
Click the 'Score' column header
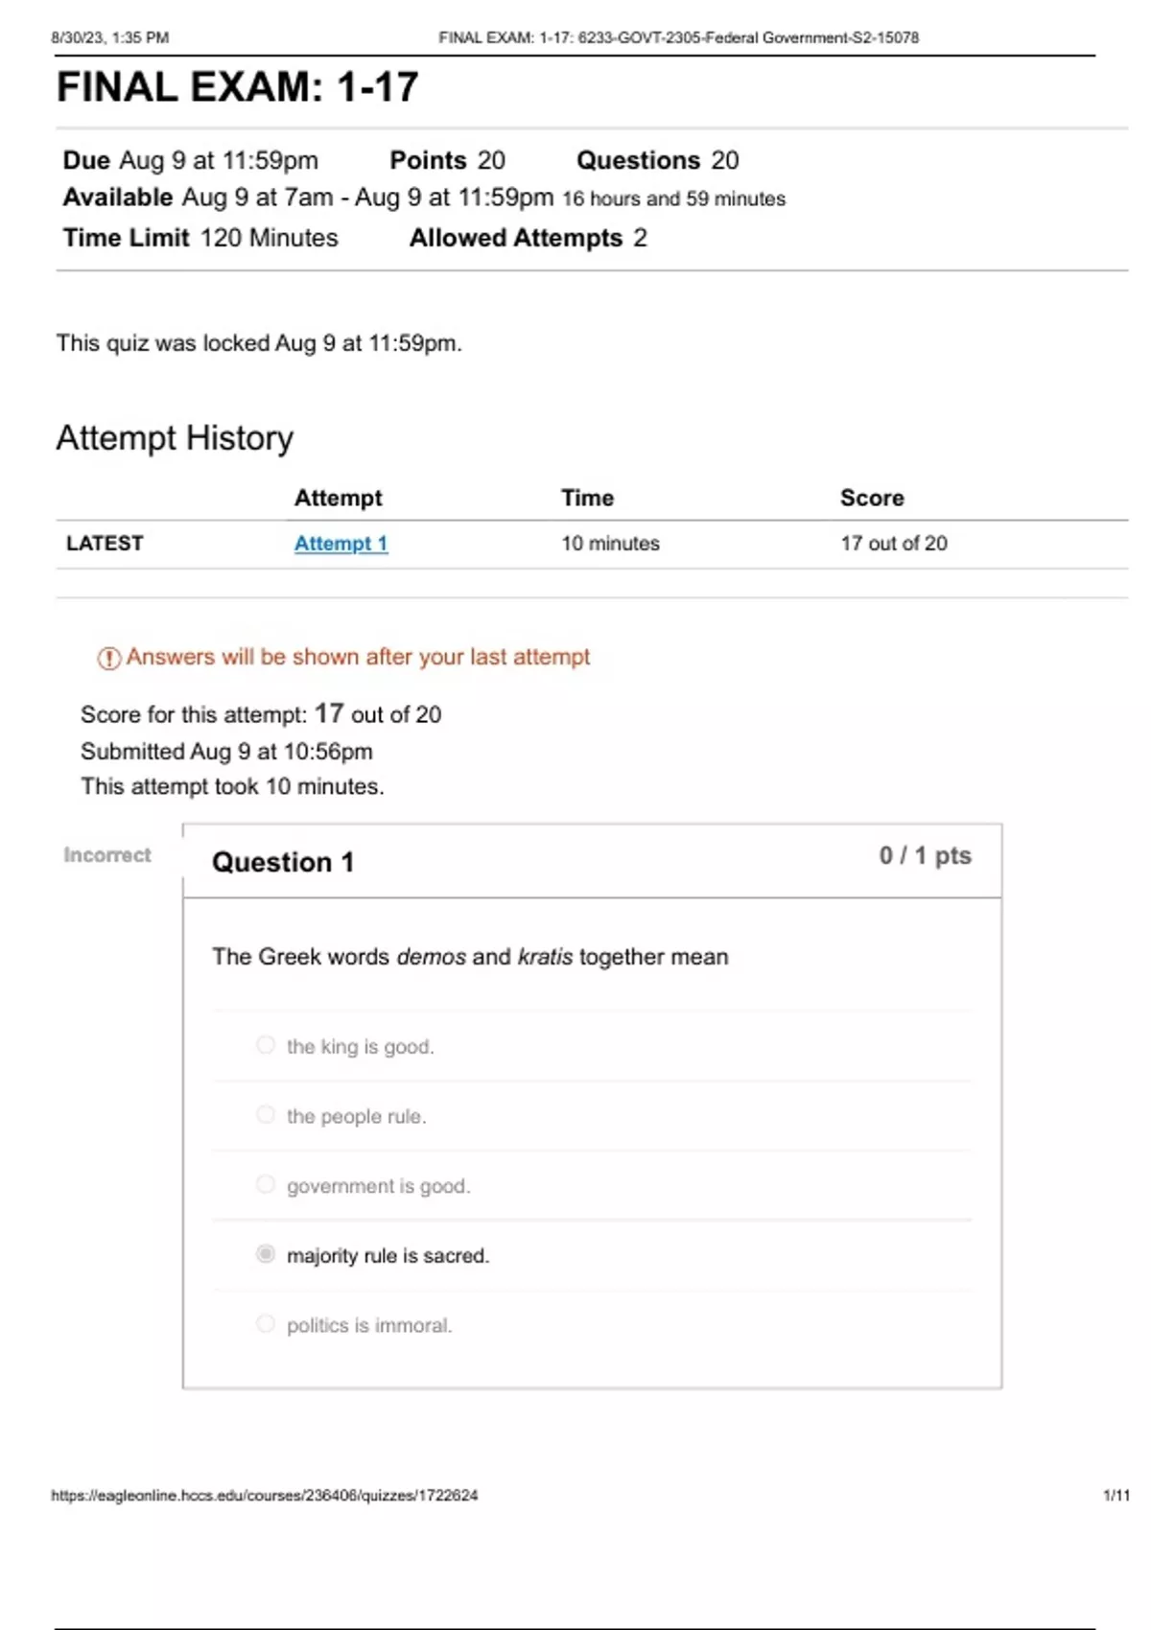[x=872, y=498]
